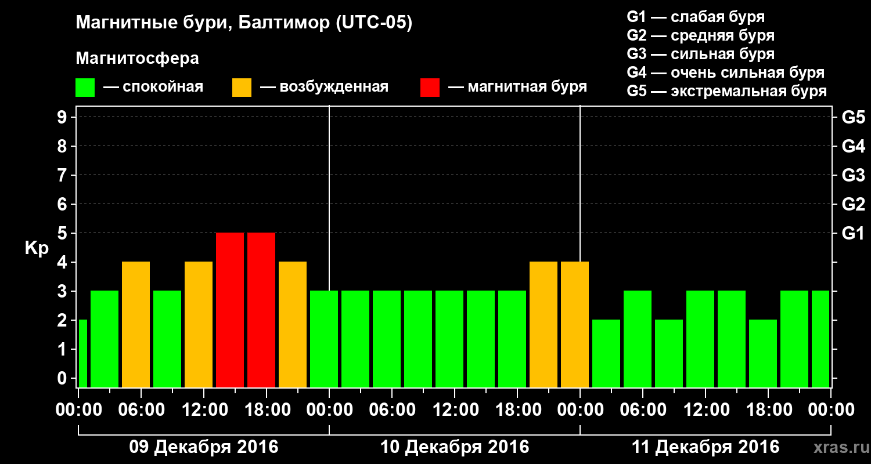Click the '06:00' time label under 11 December

point(643,410)
